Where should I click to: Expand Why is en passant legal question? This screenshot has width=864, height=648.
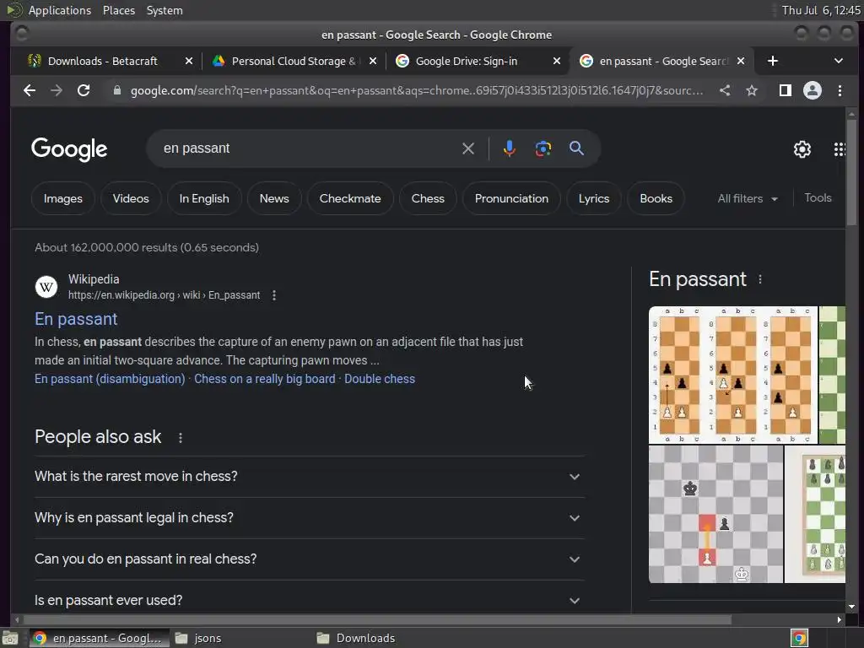point(309,518)
